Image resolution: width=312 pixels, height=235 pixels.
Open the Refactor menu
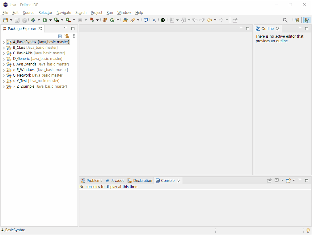[x=45, y=13]
